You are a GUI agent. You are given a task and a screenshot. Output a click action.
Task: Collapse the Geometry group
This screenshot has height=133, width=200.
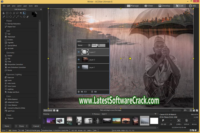5,53
